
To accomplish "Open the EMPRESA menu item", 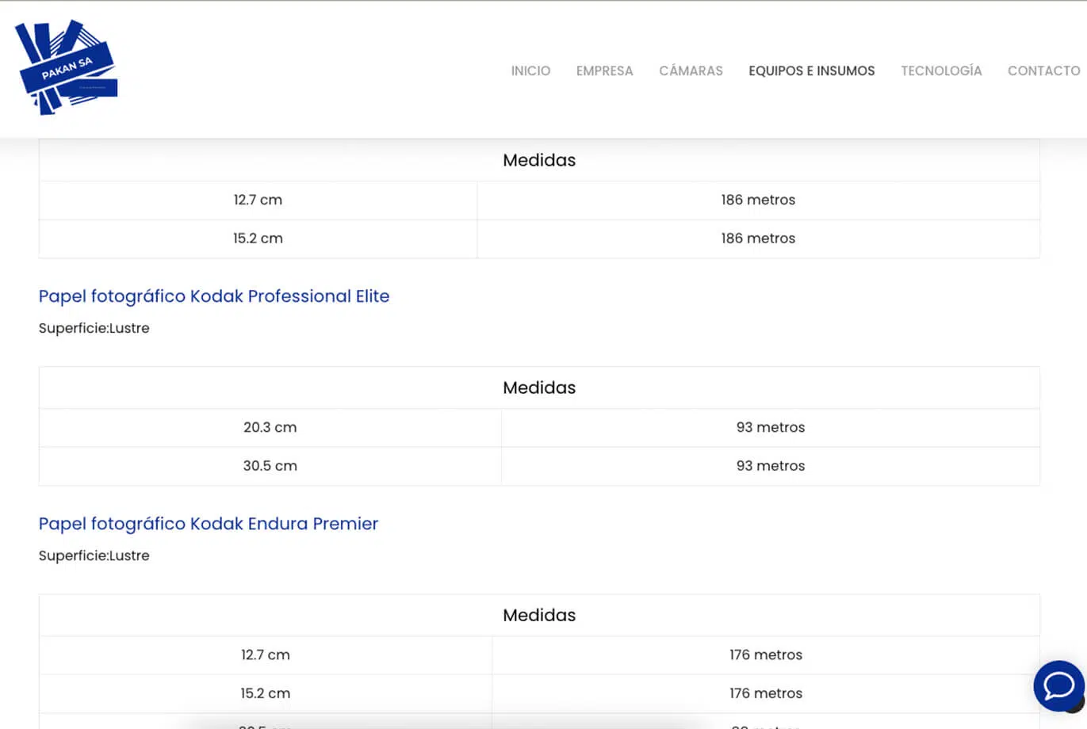I will [605, 71].
